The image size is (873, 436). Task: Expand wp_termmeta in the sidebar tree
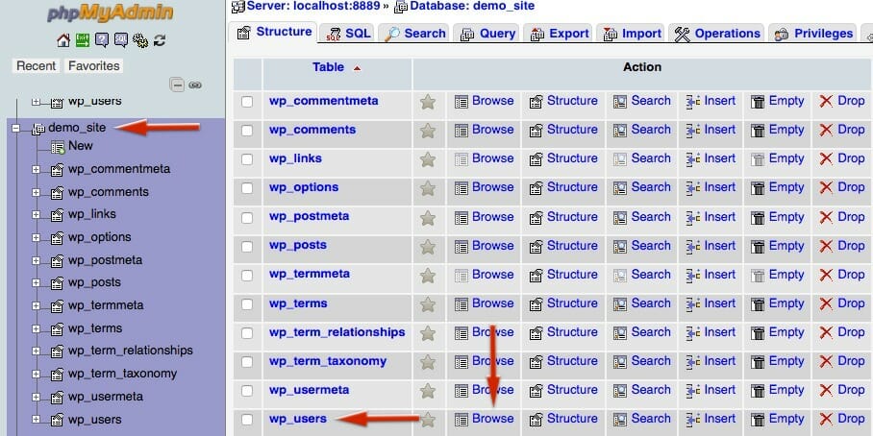[37, 305]
